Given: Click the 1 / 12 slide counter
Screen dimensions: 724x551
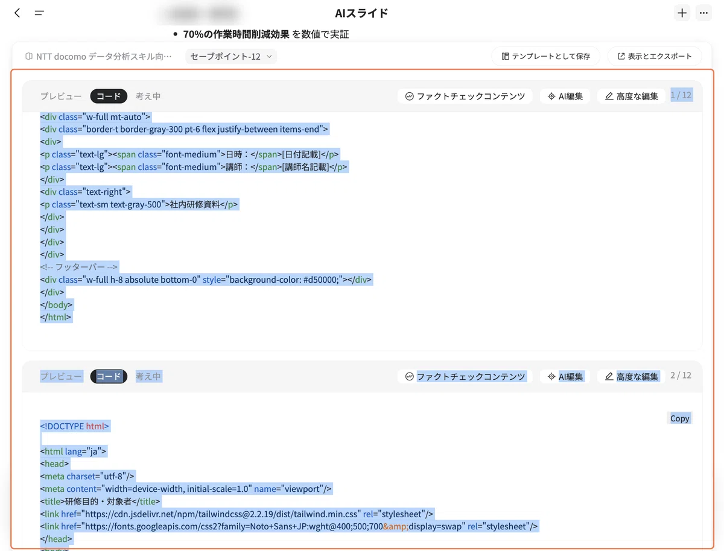Looking at the screenshot, I should coord(681,95).
